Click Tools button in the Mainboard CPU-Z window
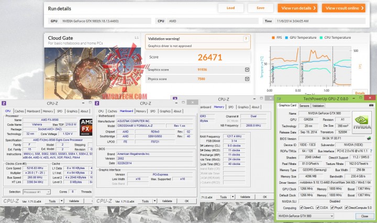This screenshot has height=223, width=377. [145, 201]
